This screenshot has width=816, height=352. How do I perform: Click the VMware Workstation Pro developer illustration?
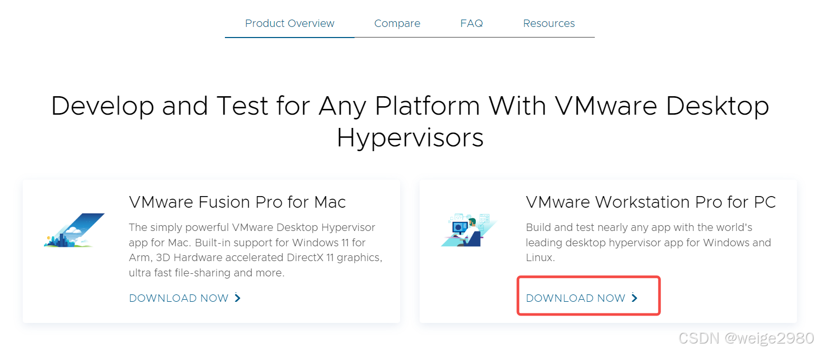pyautogui.click(x=468, y=230)
